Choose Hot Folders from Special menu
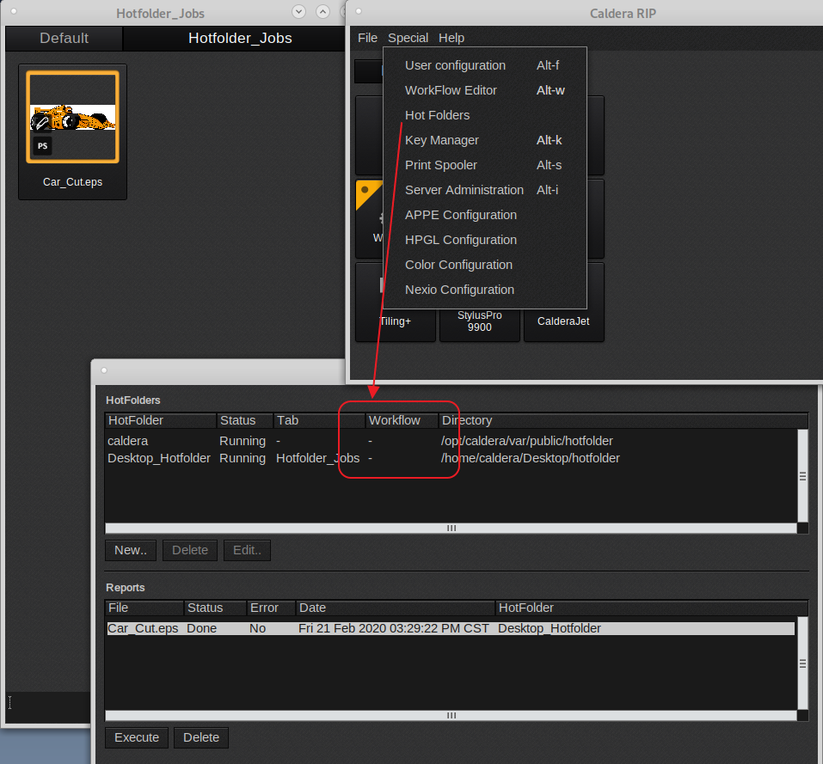The width and height of the screenshot is (823, 764). tap(437, 115)
